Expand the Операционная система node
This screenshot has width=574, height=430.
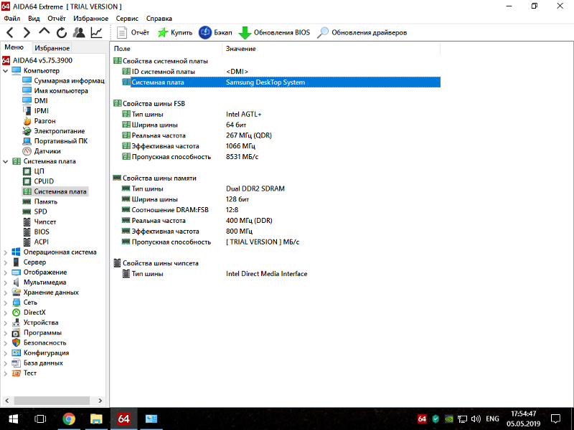click(x=6, y=252)
